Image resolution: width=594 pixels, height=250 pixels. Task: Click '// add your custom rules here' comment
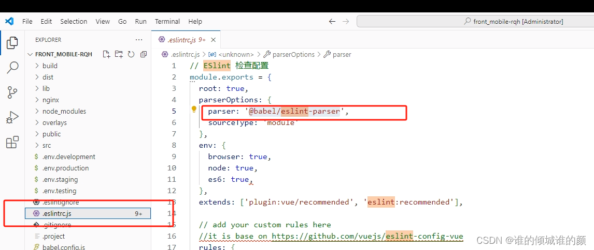point(265,225)
